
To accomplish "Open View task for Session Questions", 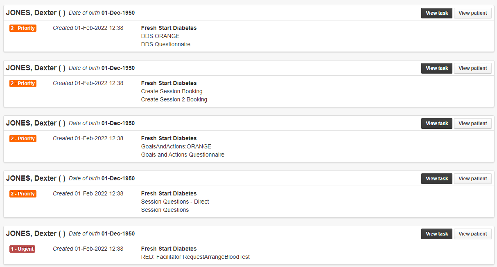I will pyautogui.click(x=437, y=179).
